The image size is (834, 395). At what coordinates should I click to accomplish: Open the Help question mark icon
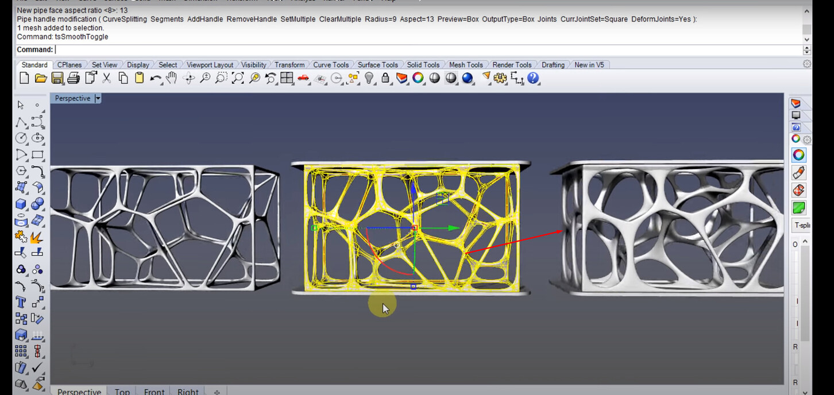tap(533, 78)
